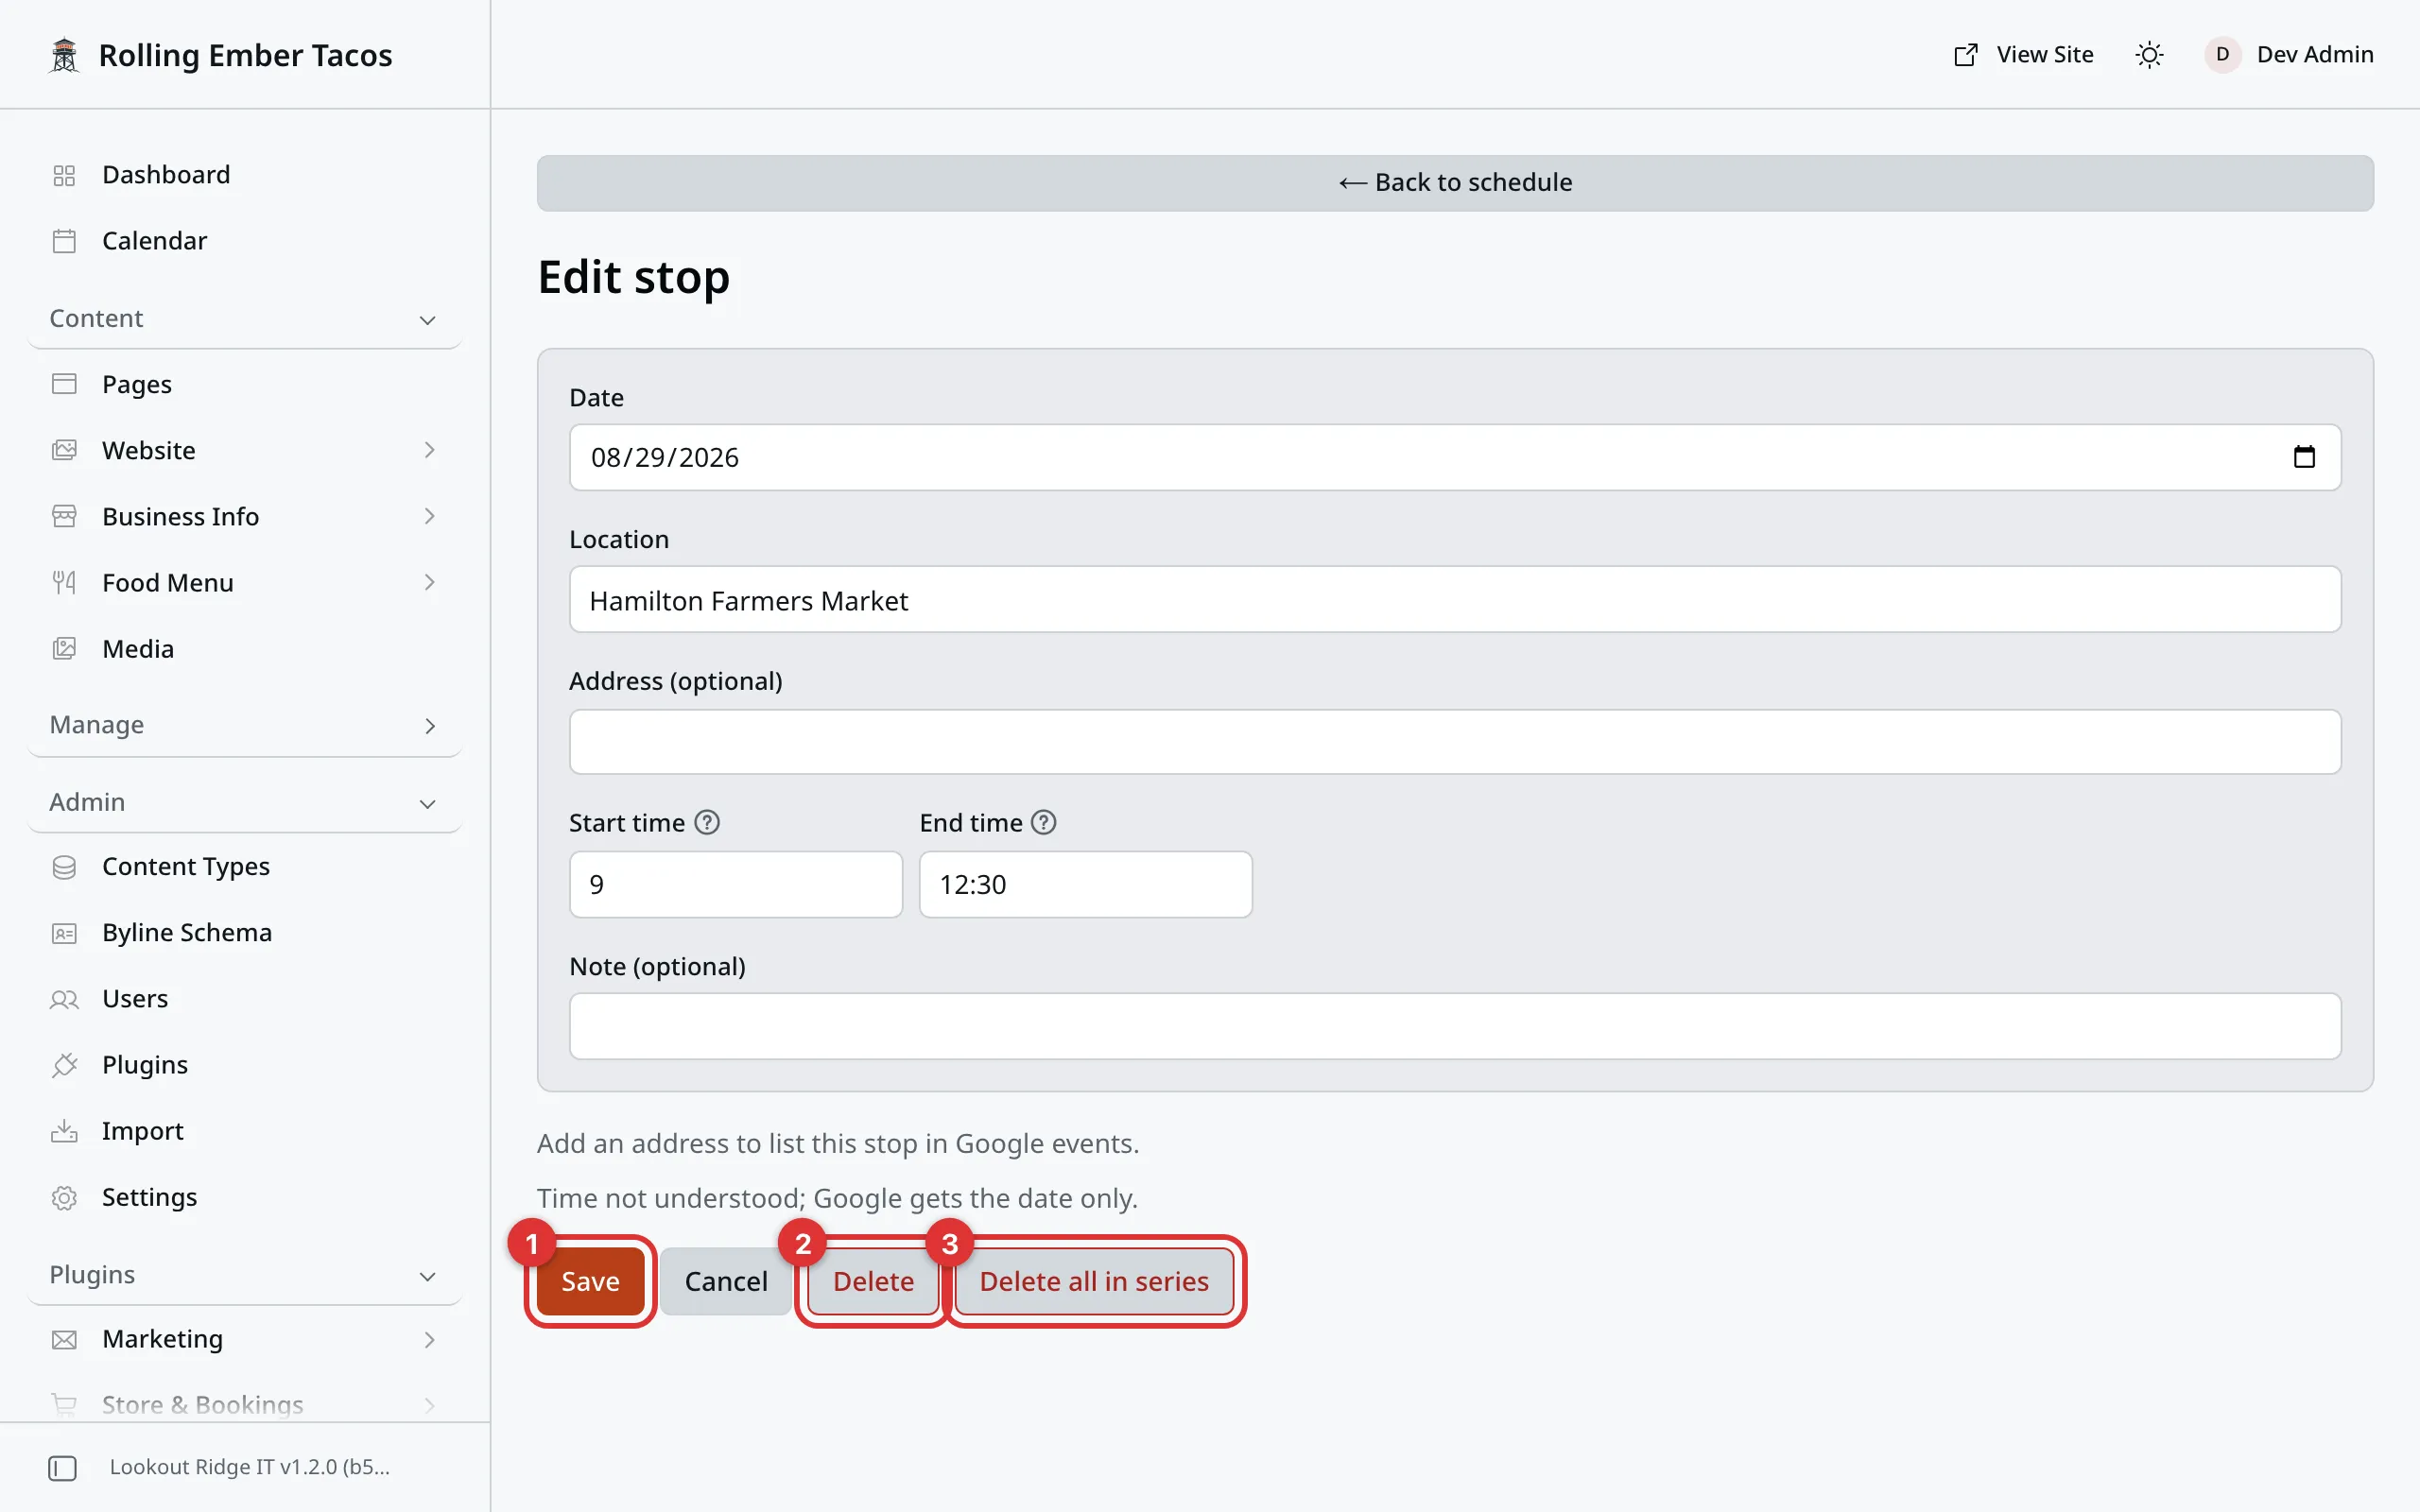Open the Website menu item

245,450
